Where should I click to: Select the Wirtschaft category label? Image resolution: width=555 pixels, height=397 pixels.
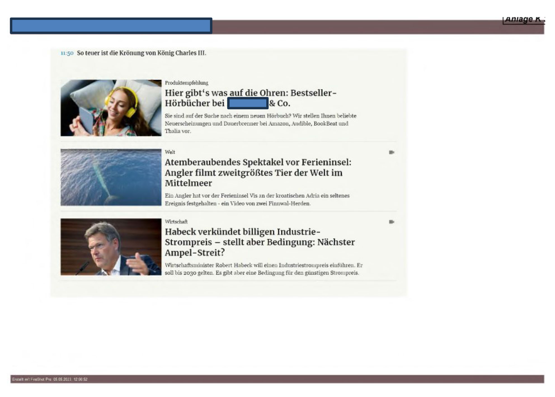(176, 222)
